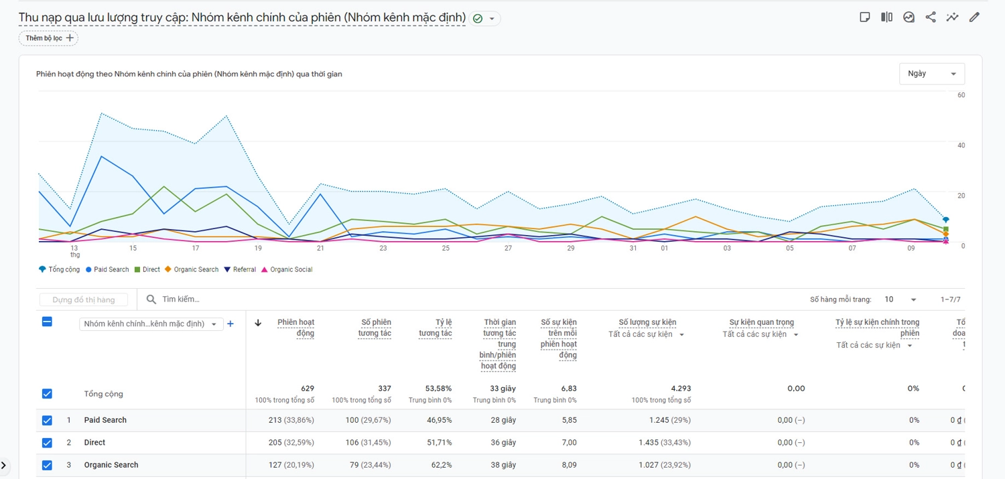The height and width of the screenshot is (479, 1005).
Task: Click the cell 205 (32,59%)
Action: [291, 442]
